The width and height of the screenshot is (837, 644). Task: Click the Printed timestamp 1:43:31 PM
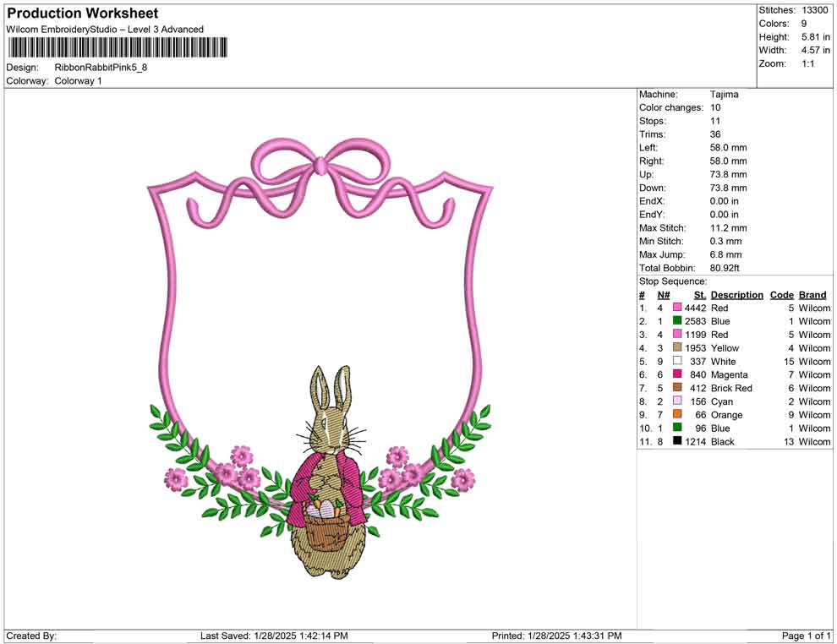tap(589, 636)
